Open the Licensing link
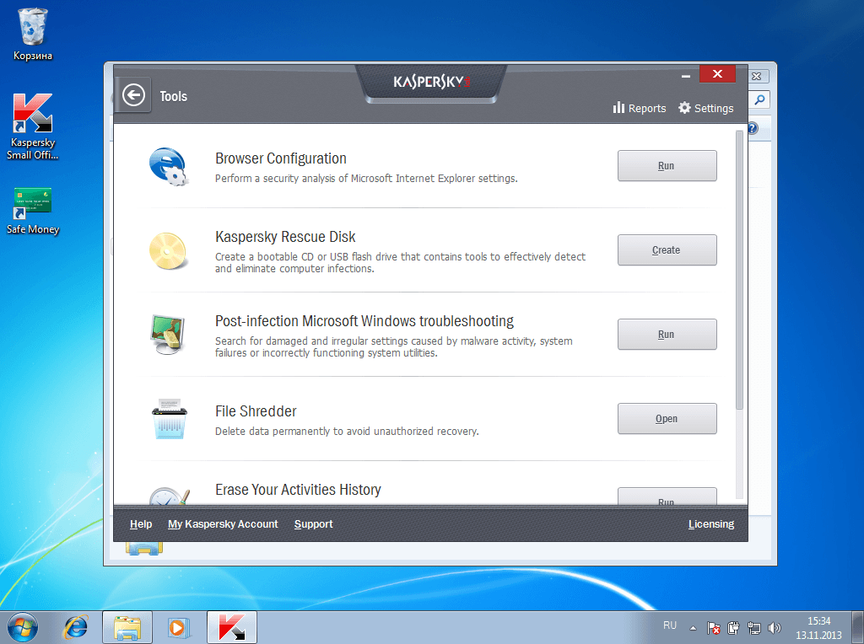 coord(710,524)
